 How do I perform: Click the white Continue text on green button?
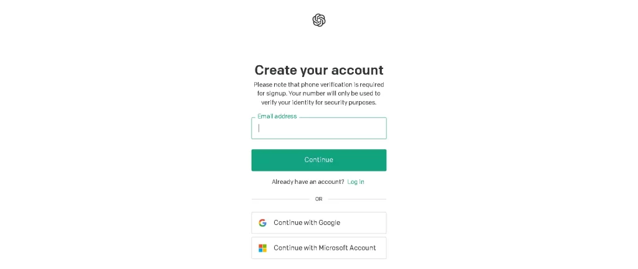coord(319,160)
